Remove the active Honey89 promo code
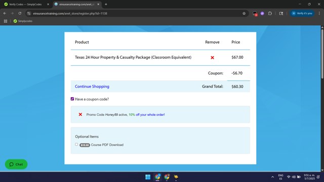 point(80,115)
